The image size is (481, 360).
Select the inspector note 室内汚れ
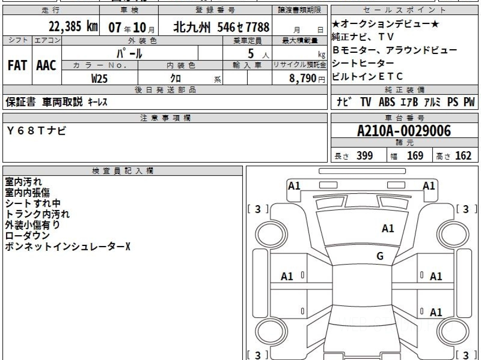coord(23,182)
